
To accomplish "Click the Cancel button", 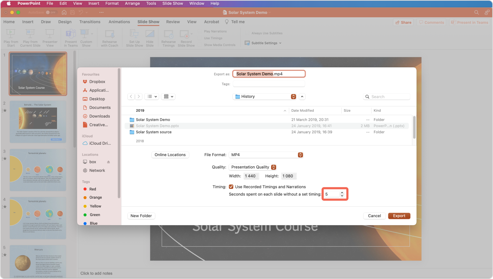I will coord(374,216).
